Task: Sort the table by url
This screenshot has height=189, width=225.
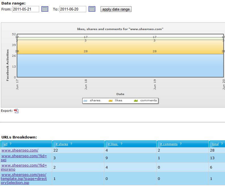Action: coord(5,144)
